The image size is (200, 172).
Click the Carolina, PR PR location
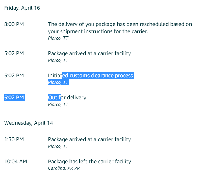(64, 168)
